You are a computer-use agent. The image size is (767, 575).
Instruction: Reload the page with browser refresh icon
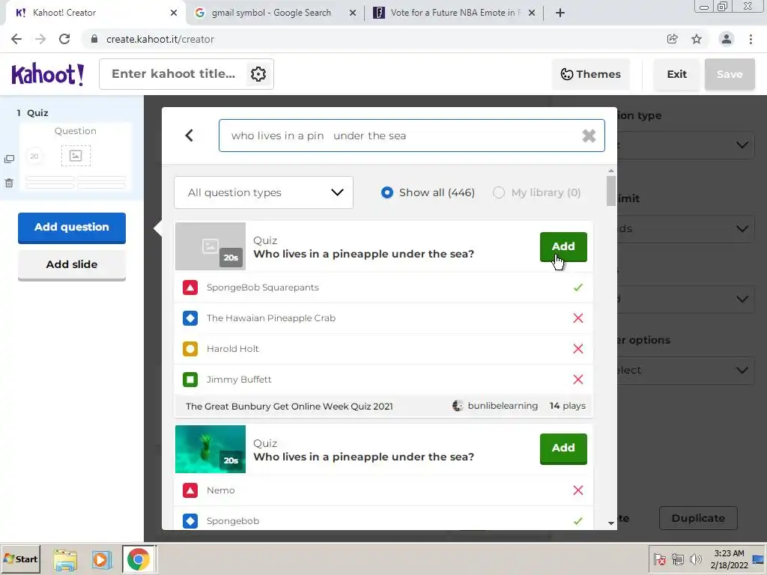coord(64,39)
